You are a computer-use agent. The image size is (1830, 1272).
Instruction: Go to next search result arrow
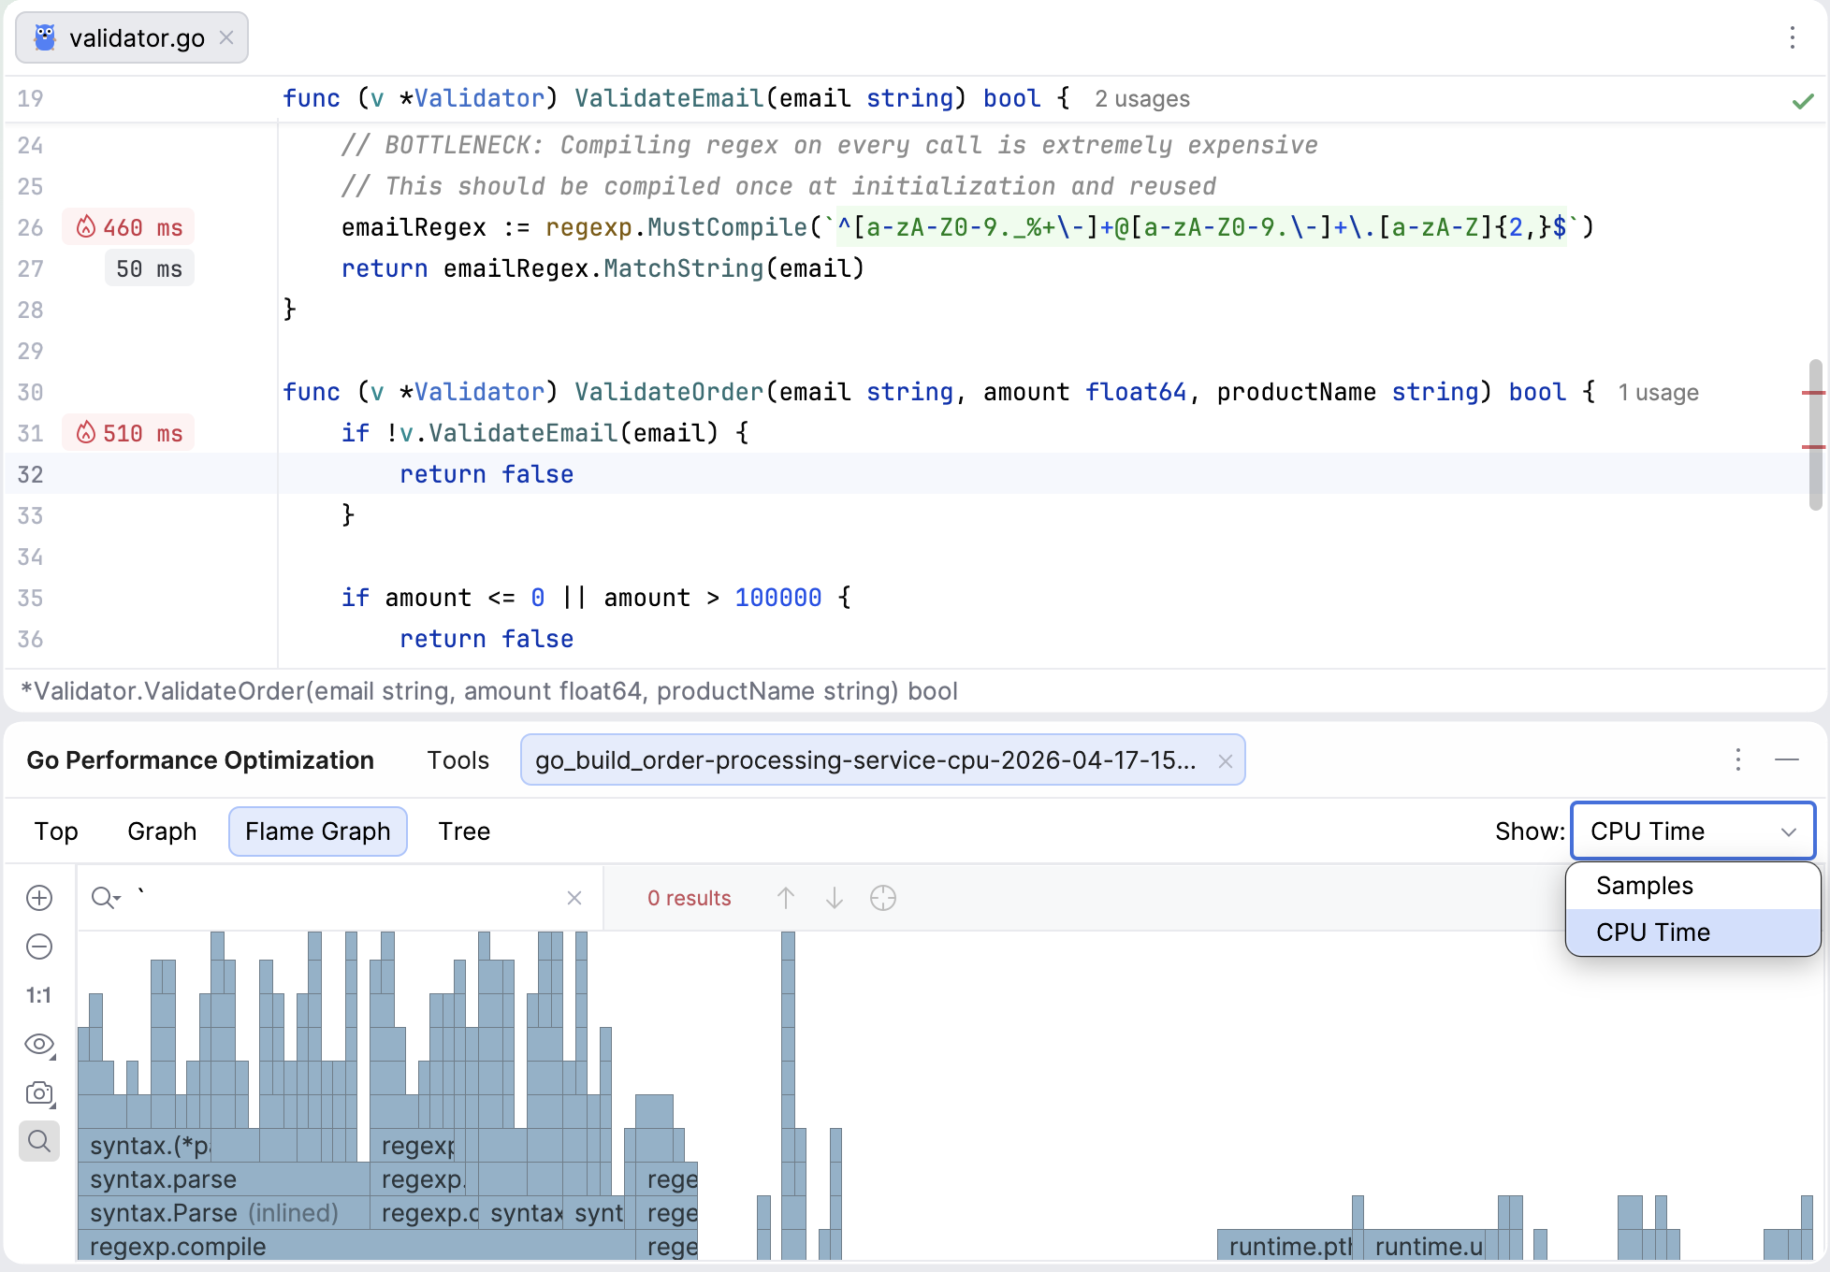pos(835,898)
